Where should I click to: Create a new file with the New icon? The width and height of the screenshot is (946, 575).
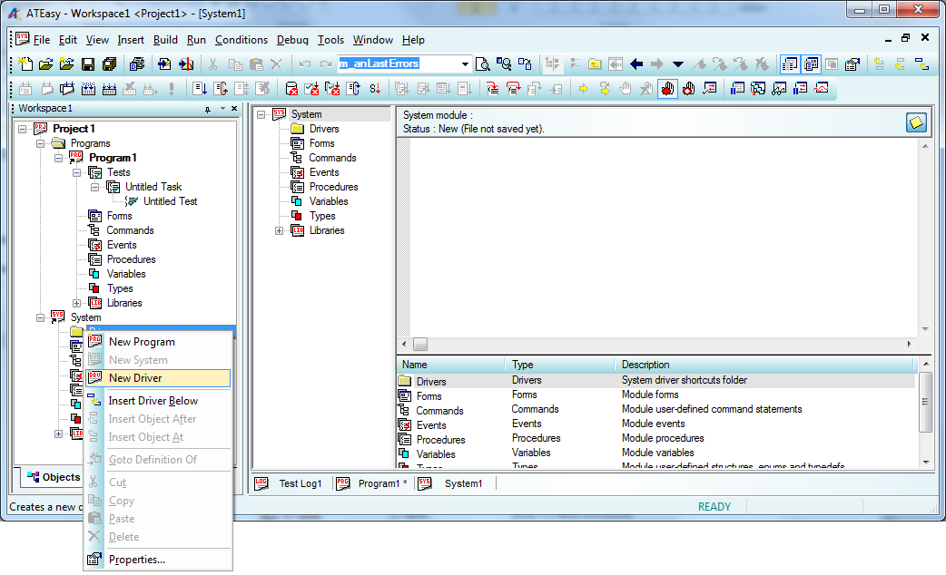25,64
